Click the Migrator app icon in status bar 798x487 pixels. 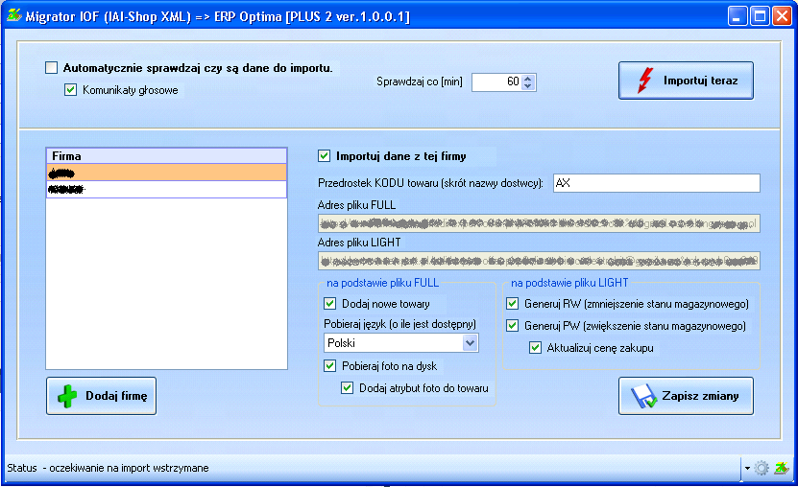click(781, 468)
